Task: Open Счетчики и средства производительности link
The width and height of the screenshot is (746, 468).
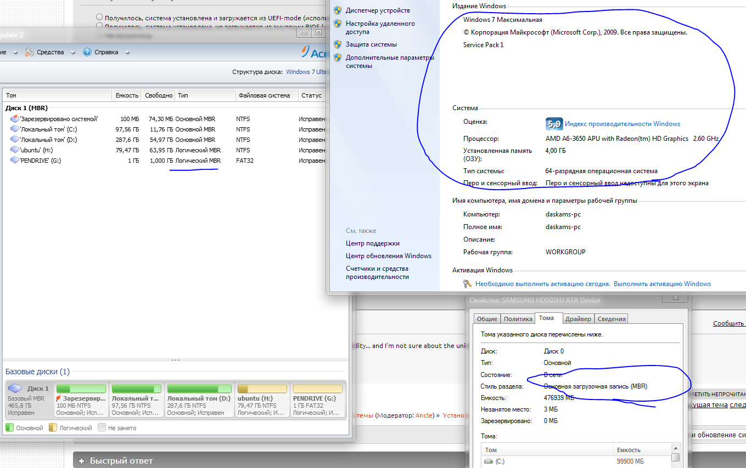Action: [378, 273]
